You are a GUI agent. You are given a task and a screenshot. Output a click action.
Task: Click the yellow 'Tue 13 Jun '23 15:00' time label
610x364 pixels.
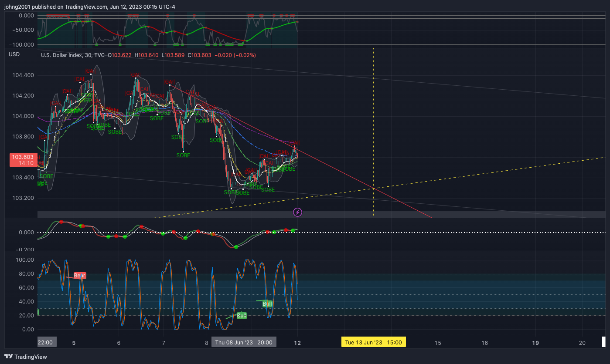tap(374, 342)
